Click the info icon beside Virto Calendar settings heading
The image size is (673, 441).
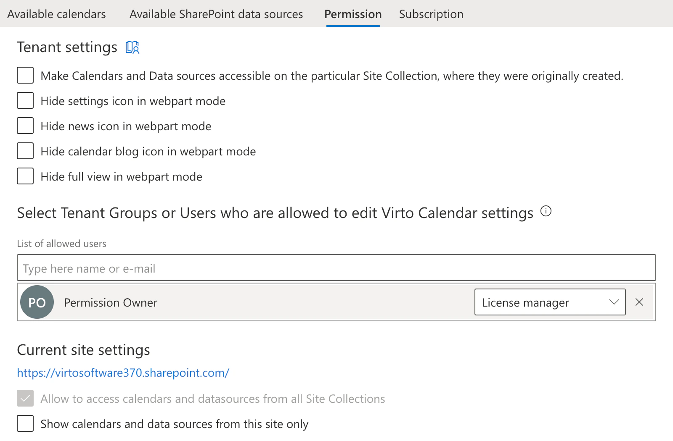[x=546, y=211]
